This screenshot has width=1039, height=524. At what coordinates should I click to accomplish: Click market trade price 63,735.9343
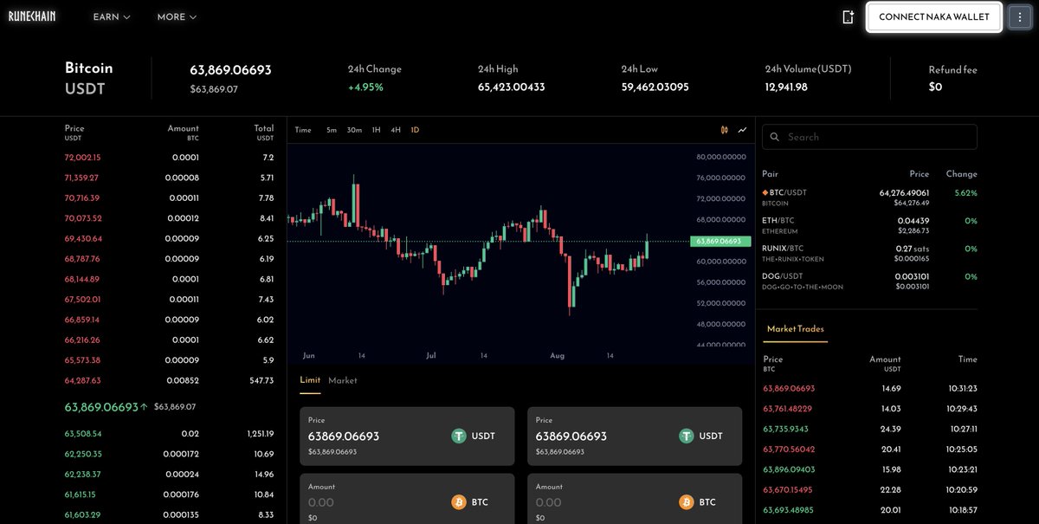[786, 429]
